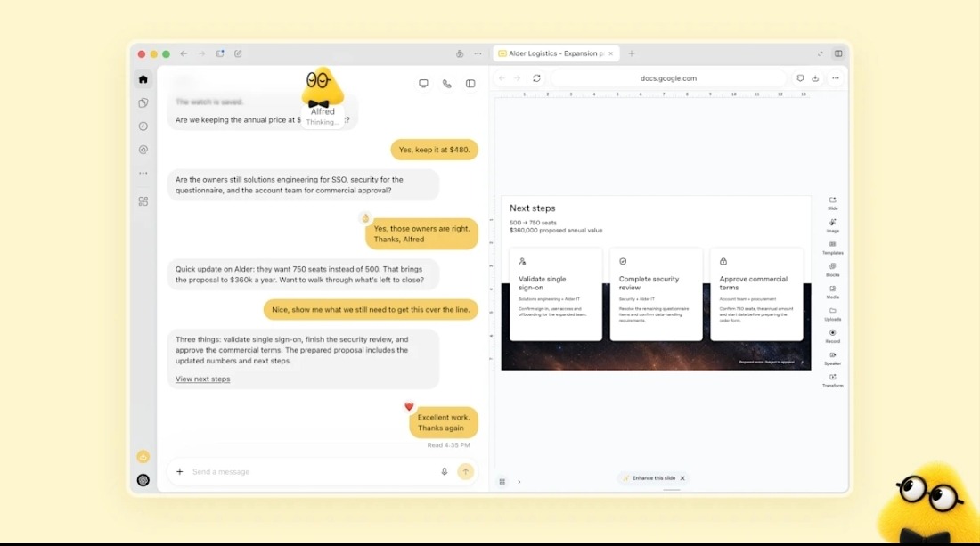Select the Slide tool in right panel
Image resolution: width=980 pixels, height=546 pixels.
(x=832, y=203)
